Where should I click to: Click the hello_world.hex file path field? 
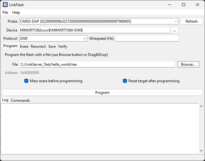tap(97, 65)
